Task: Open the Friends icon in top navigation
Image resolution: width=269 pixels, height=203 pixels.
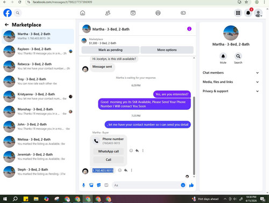Action: [108, 13]
